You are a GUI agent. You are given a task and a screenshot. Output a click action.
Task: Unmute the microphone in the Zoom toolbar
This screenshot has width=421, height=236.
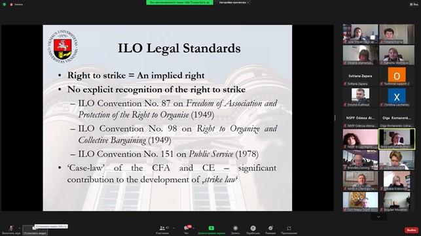click(11, 229)
